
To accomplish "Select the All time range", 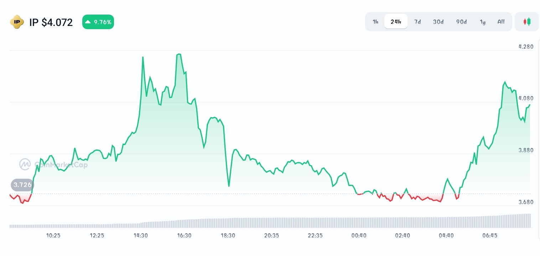I will 501,22.
